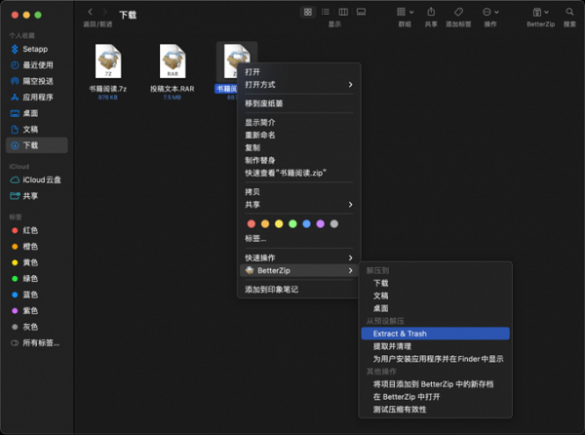Select 投稿文本.RAR archive file
The width and height of the screenshot is (585, 435).
(x=173, y=61)
